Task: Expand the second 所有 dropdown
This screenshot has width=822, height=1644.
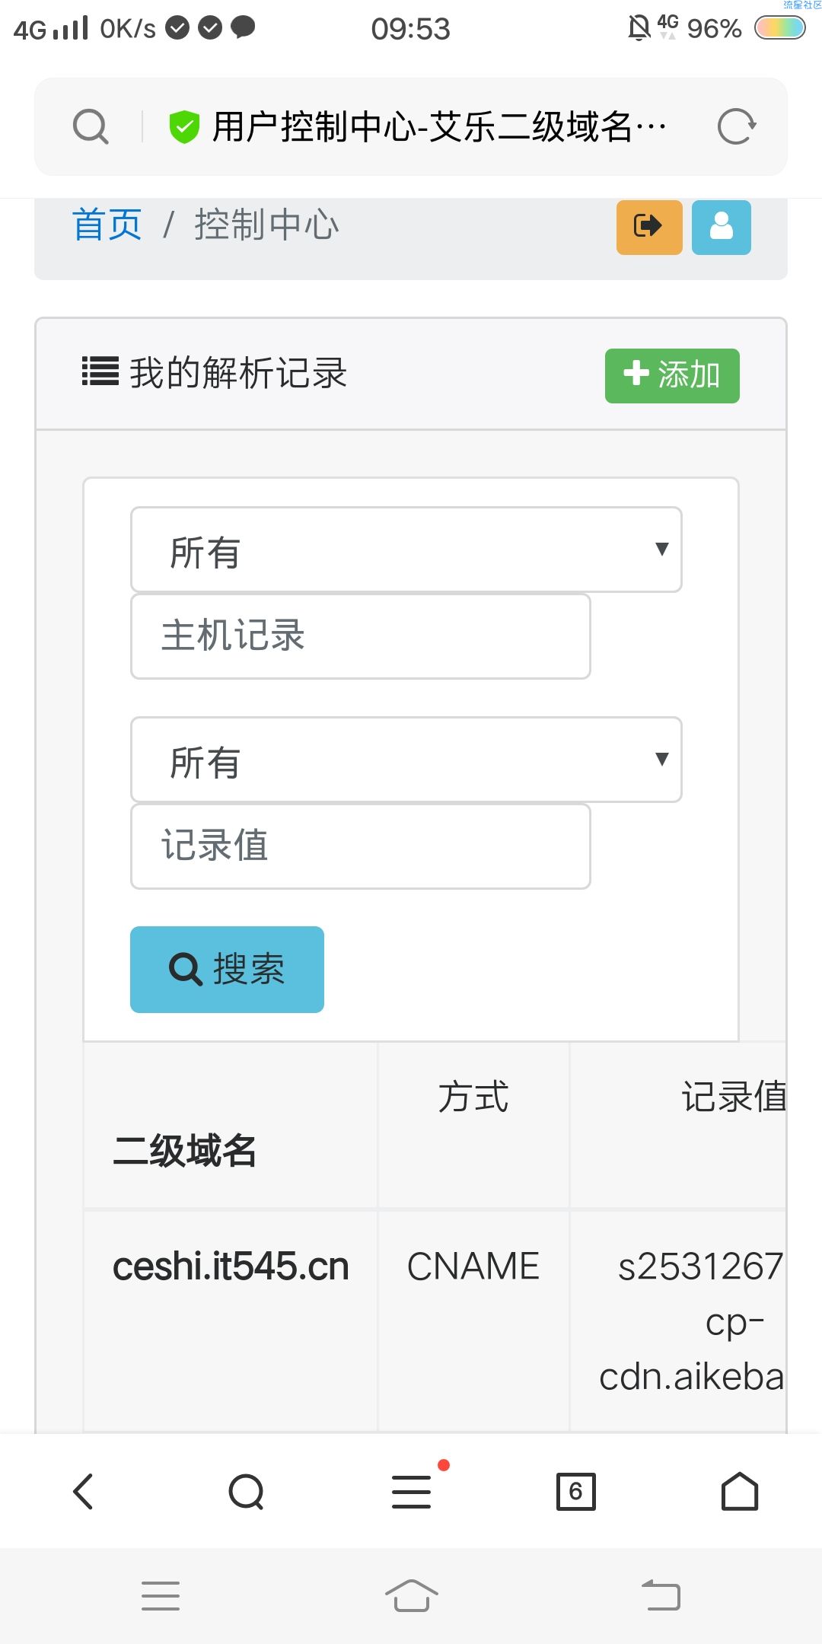Action: coord(406,760)
